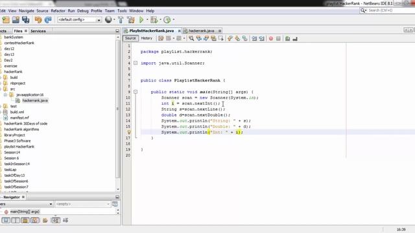Toggle Highlight Search in editor toolbar
Viewport: 415px width, 233px height.
pyautogui.click(x=213, y=39)
